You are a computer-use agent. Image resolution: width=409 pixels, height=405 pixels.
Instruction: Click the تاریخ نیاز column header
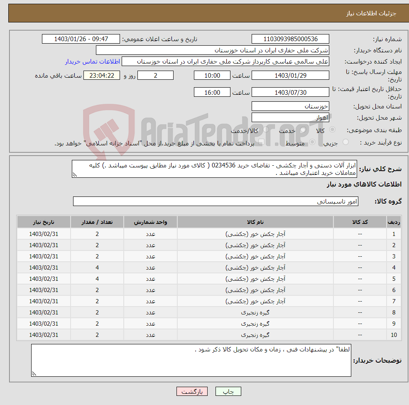44,222
